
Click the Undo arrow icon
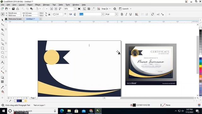(37, 9)
